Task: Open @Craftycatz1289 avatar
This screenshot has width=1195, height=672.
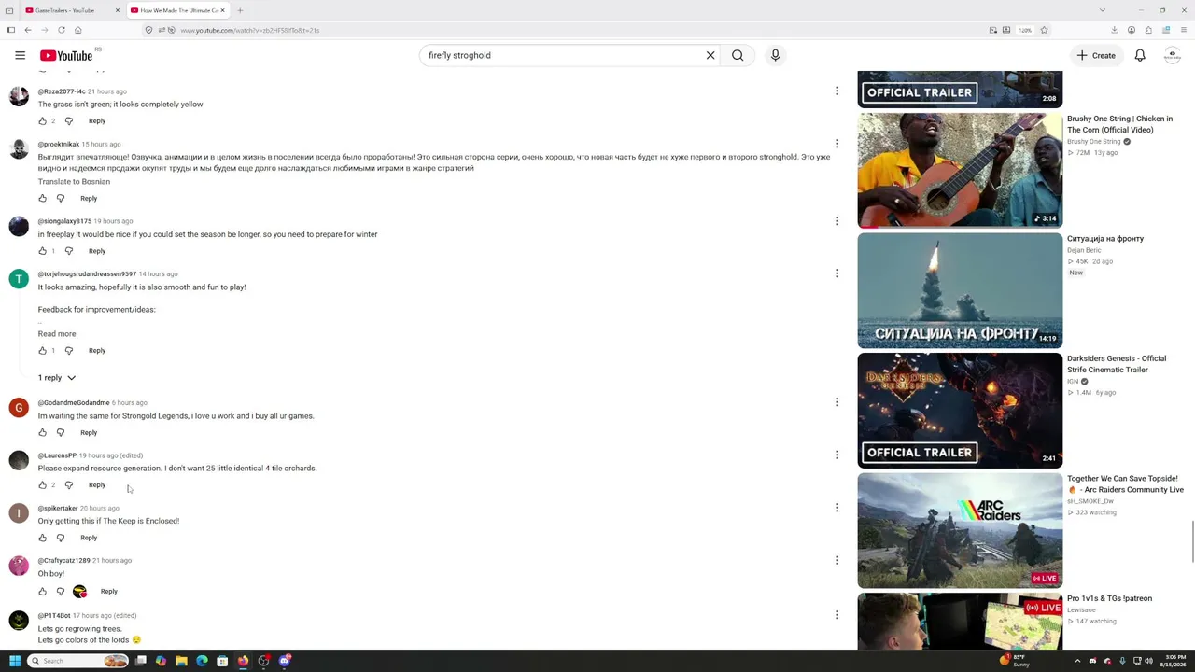Action: pyautogui.click(x=19, y=567)
